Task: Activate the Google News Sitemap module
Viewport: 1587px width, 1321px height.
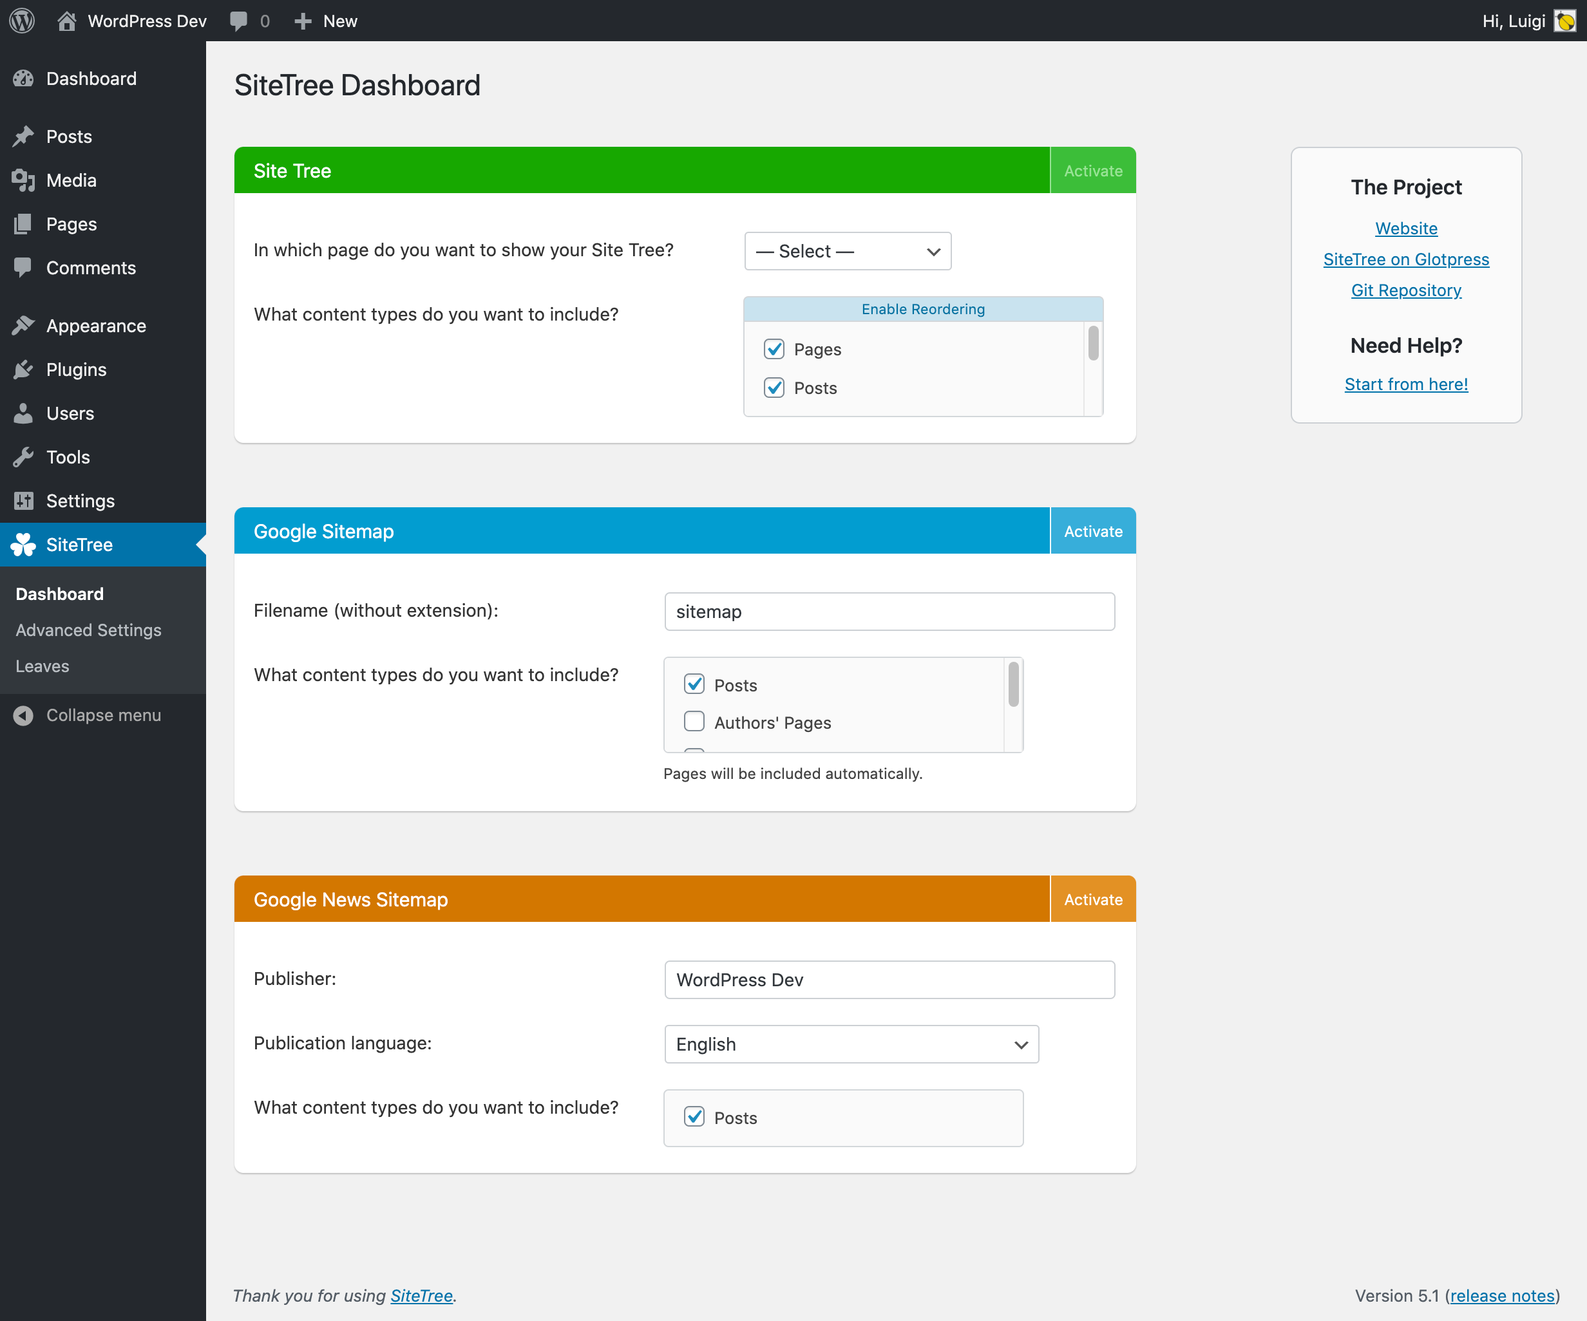Action: click(1093, 899)
